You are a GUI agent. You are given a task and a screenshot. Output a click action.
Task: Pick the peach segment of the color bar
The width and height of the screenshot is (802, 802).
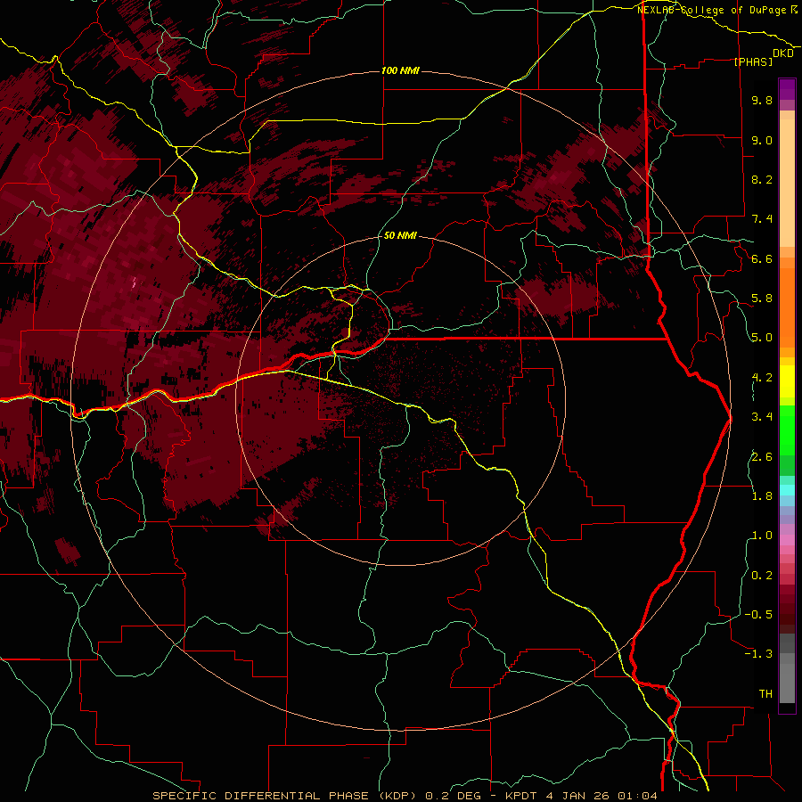point(787,183)
